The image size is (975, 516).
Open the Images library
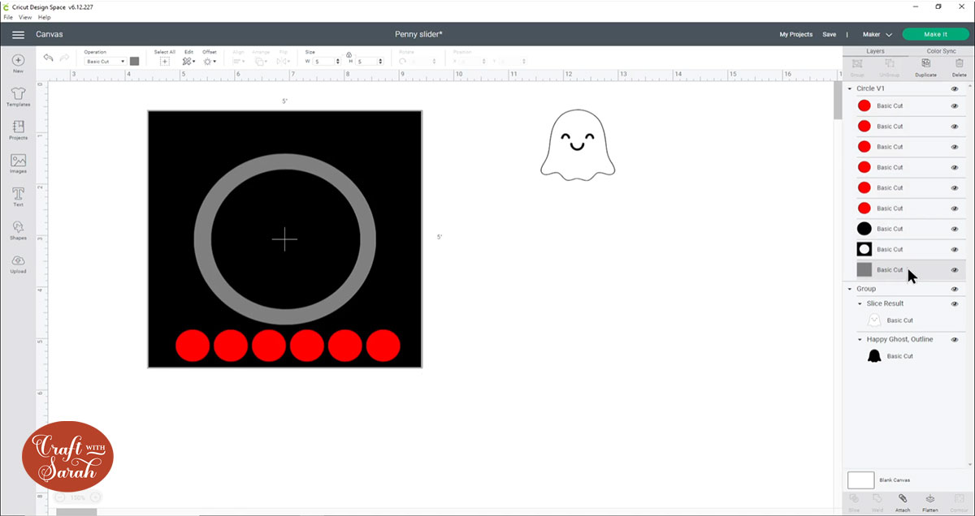click(x=18, y=162)
